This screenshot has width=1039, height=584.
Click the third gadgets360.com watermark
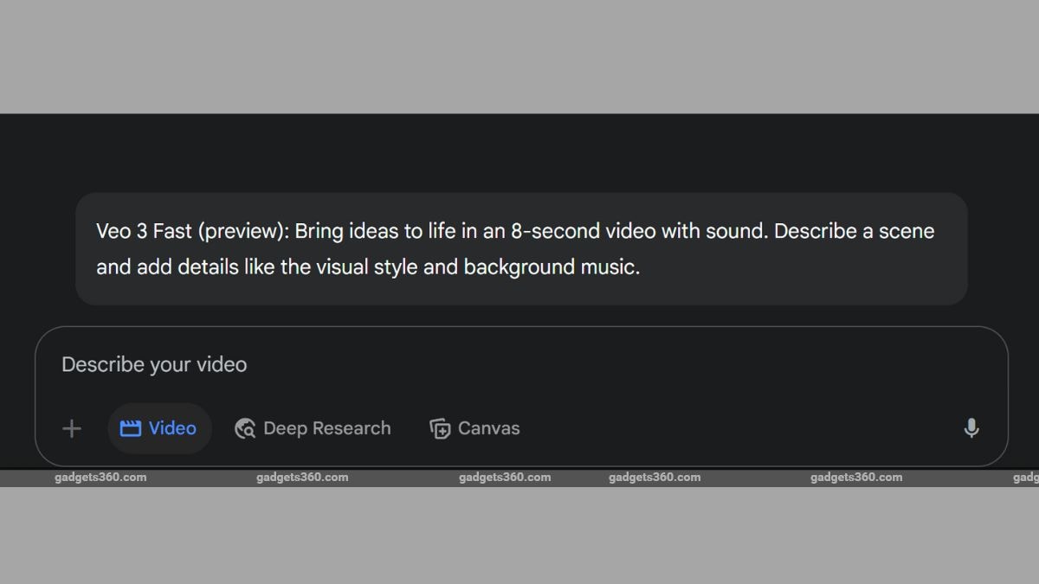505,478
